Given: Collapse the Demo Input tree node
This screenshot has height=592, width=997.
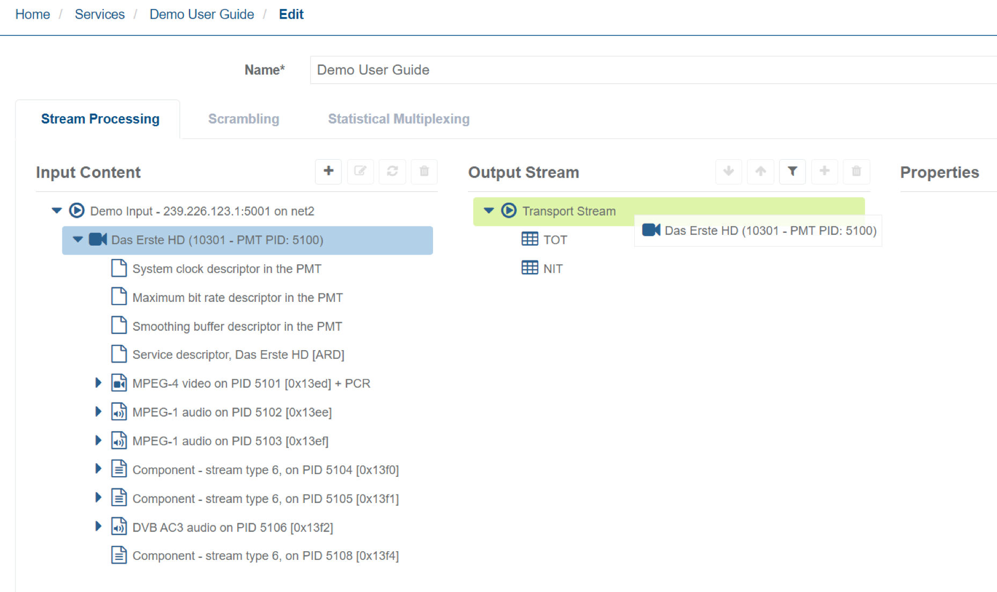Looking at the screenshot, I should pos(57,211).
